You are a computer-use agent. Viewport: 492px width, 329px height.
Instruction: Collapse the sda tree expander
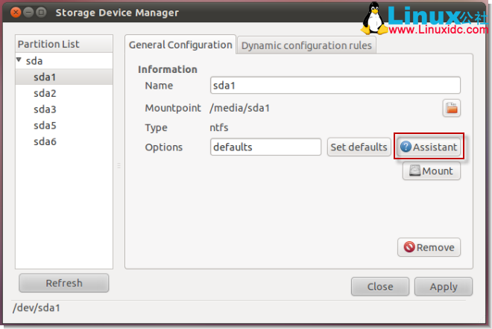pyautogui.click(x=19, y=60)
